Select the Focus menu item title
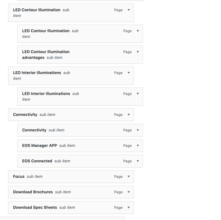 tap(18, 176)
